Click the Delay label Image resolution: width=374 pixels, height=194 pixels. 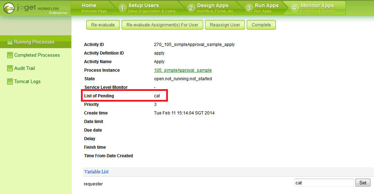(x=89, y=139)
